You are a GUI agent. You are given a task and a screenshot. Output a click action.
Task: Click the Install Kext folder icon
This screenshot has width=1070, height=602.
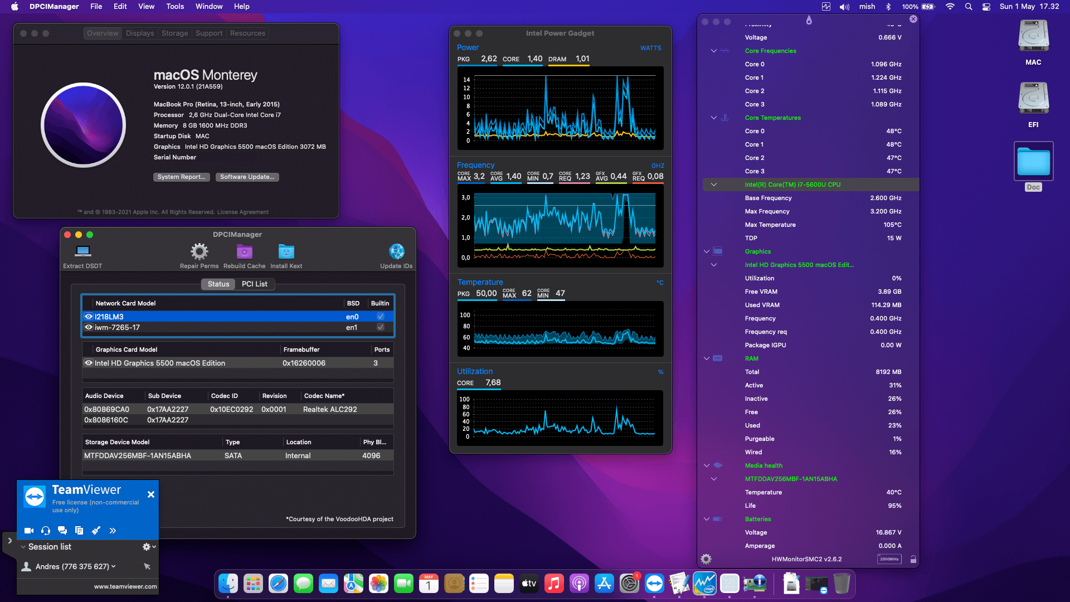point(286,251)
